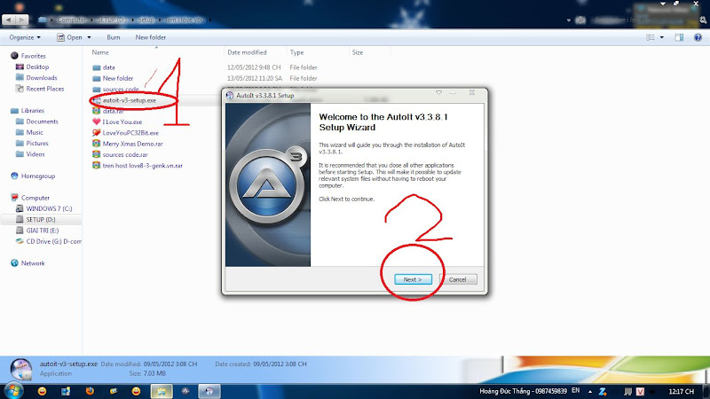Select Downloads under Favorites
710x399 pixels.
point(42,78)
